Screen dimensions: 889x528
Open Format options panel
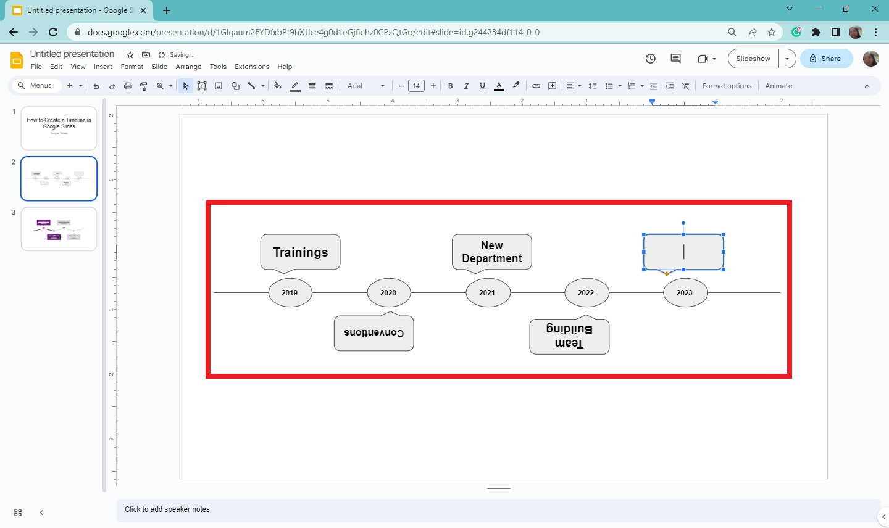pos(727,86)
